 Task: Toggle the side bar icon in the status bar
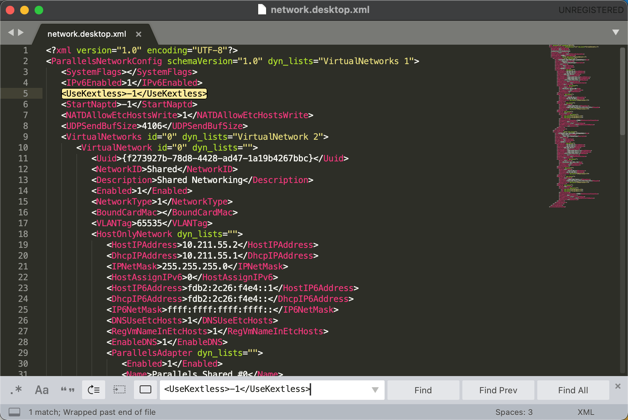point(14,412)
